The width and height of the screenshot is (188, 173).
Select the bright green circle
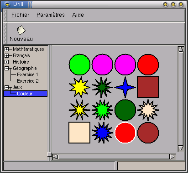point(79,64)
